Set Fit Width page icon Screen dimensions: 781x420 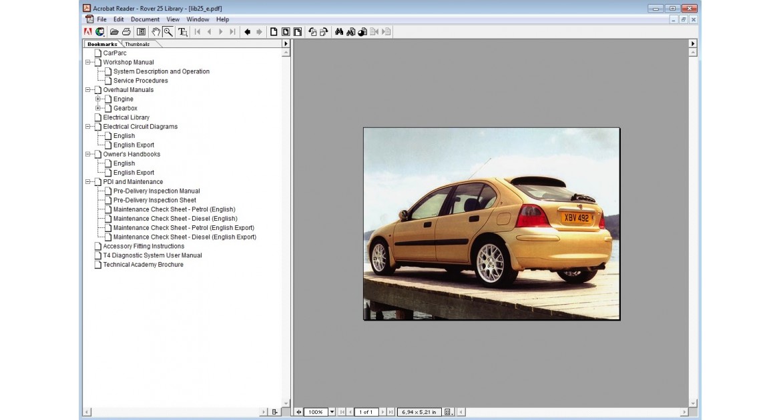pyautogui.click(x=297, y=32)
